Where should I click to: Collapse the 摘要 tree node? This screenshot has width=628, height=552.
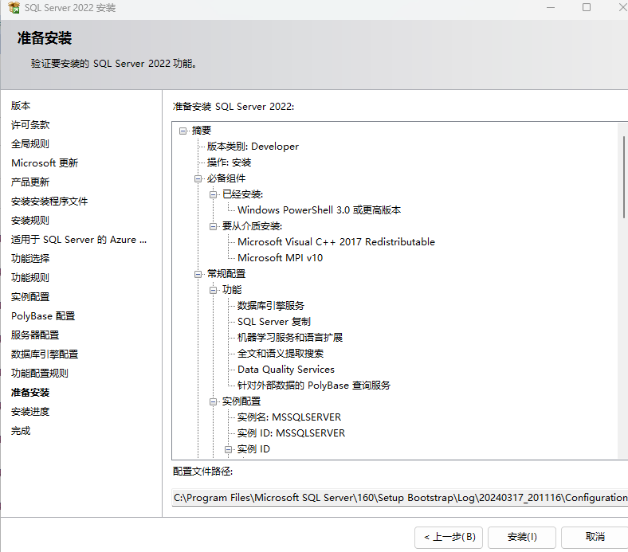tap(183, 131)
